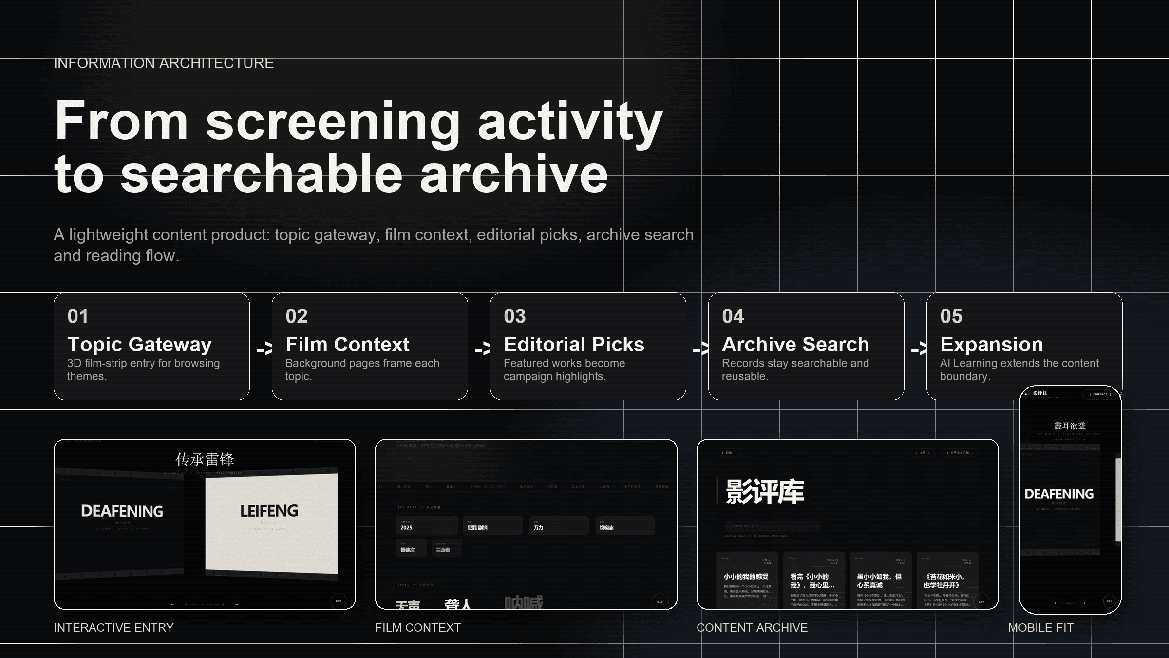Screen dimensions: 1169x658
Task: Click the 传承雷锋 title in the Interactive Entry screenshot
Action: 205,459
